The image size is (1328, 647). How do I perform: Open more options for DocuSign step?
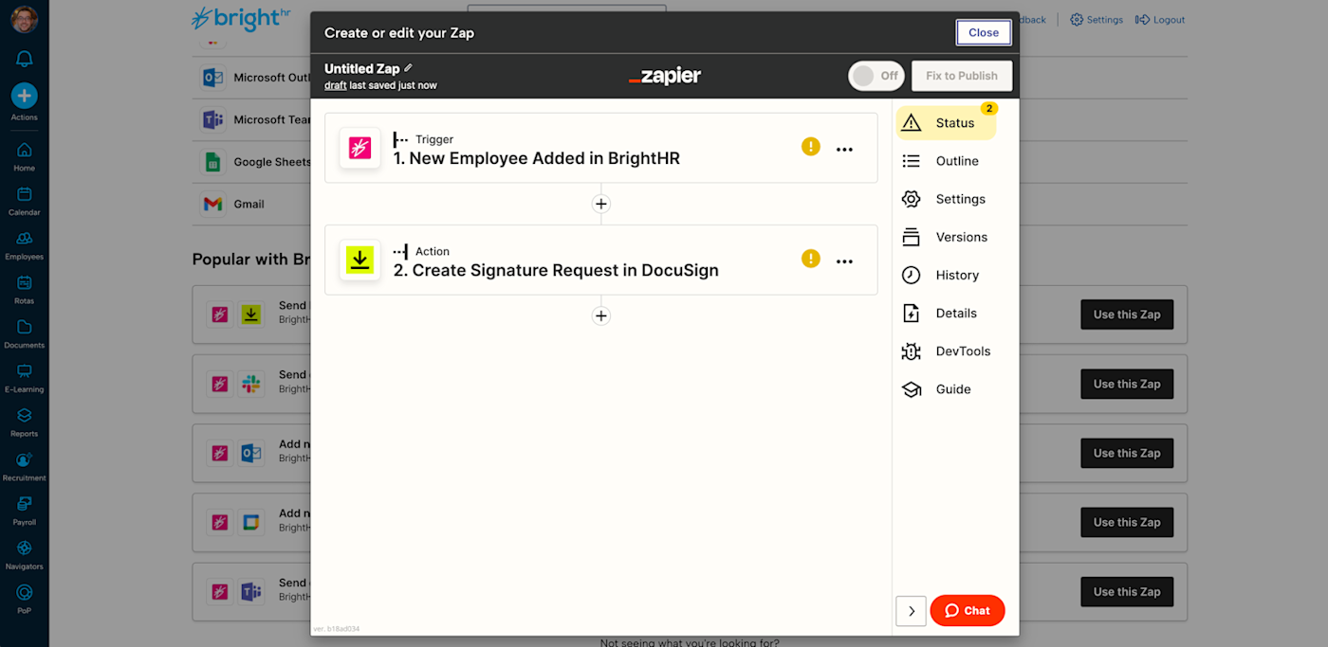pyautogui.click(x=844, y=261)
